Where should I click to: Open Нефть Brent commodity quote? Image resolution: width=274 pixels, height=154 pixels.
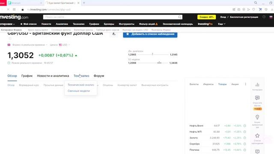click(x=196, y=126)
